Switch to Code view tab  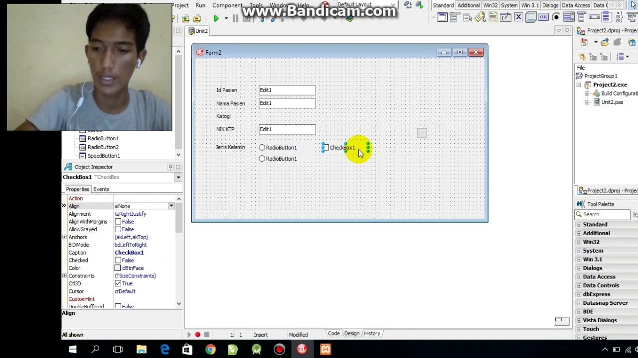click(334, 334)
